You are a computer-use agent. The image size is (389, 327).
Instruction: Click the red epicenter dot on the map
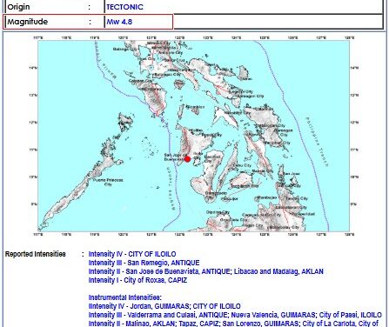187,159
